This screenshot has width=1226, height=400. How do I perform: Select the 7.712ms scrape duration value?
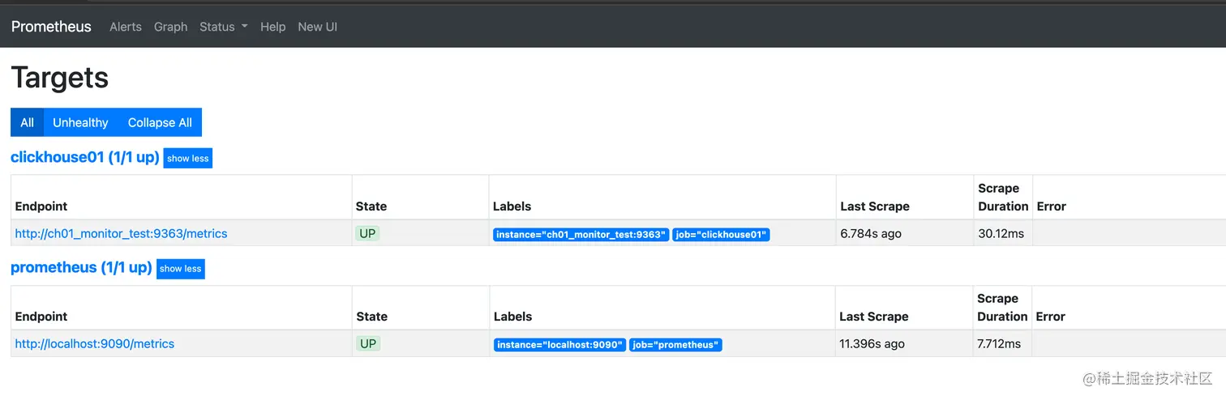999,343
